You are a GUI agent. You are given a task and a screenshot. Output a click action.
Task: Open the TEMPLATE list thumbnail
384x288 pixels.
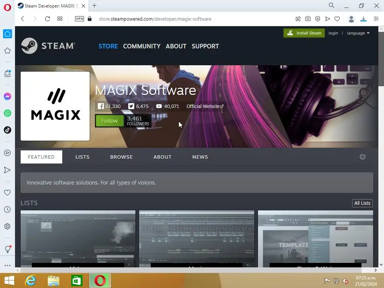tap(315, 238)
